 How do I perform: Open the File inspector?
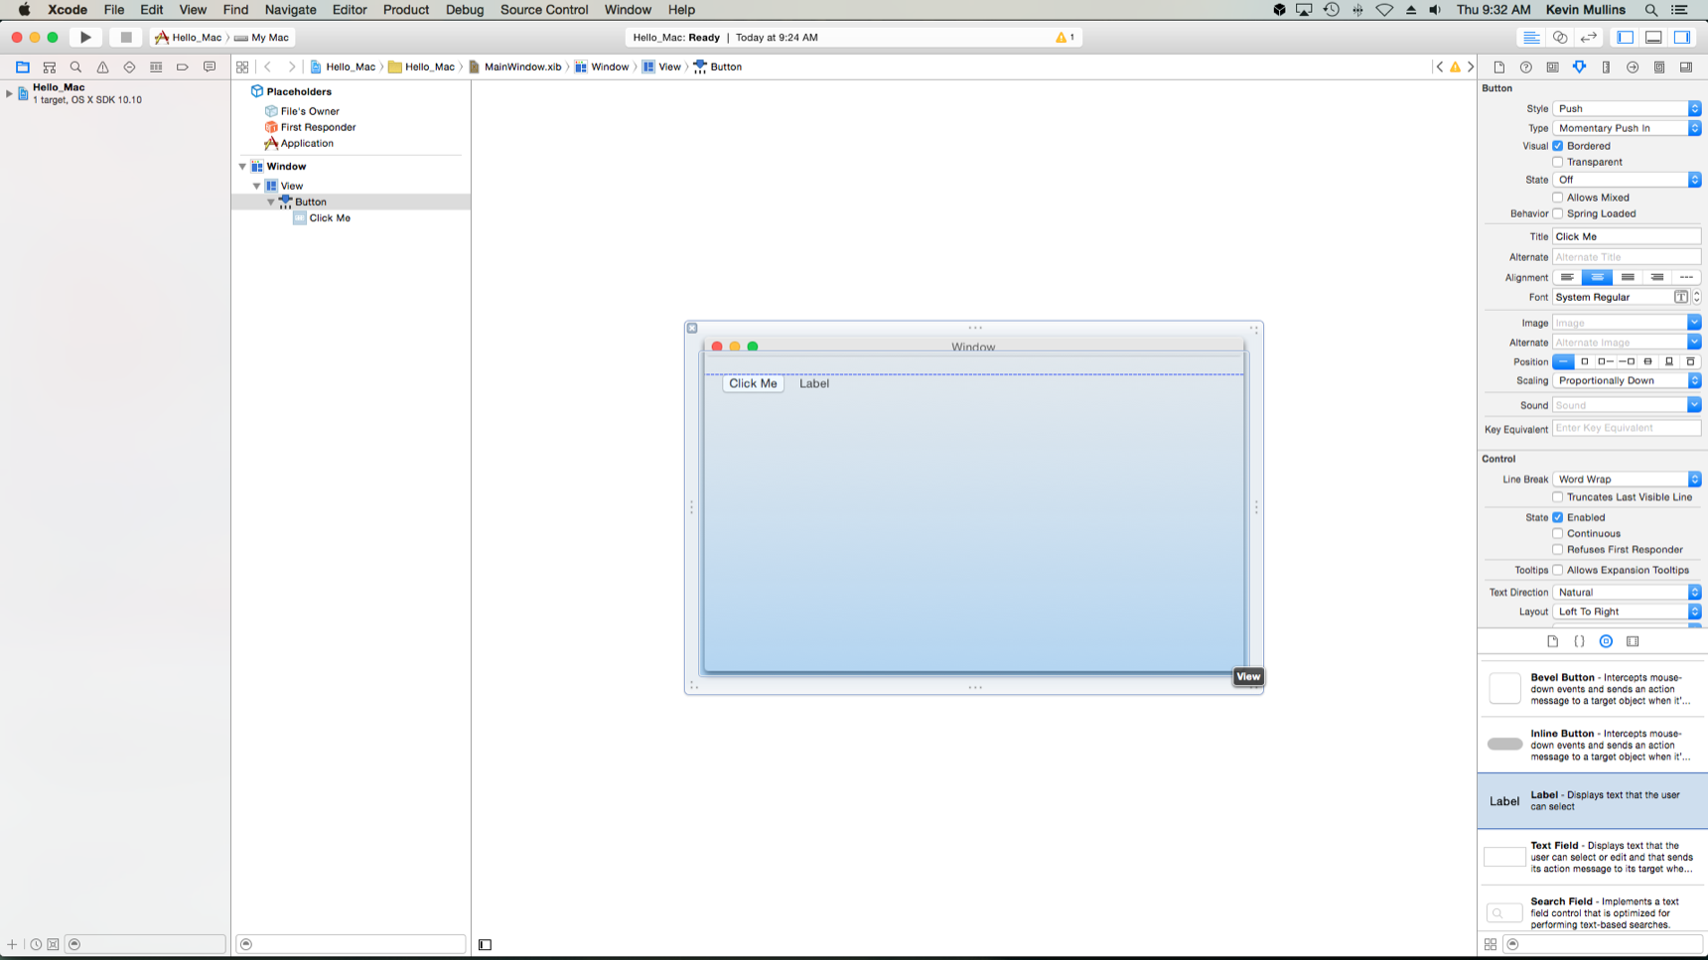tap(1499, 68)
